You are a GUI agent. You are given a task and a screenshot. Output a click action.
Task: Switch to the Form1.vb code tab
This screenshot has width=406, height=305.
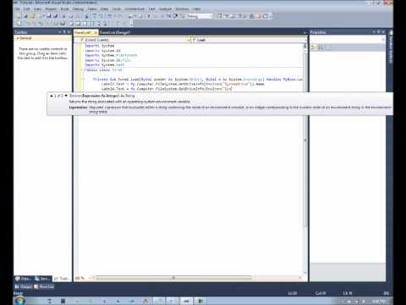tap(82, 32)
